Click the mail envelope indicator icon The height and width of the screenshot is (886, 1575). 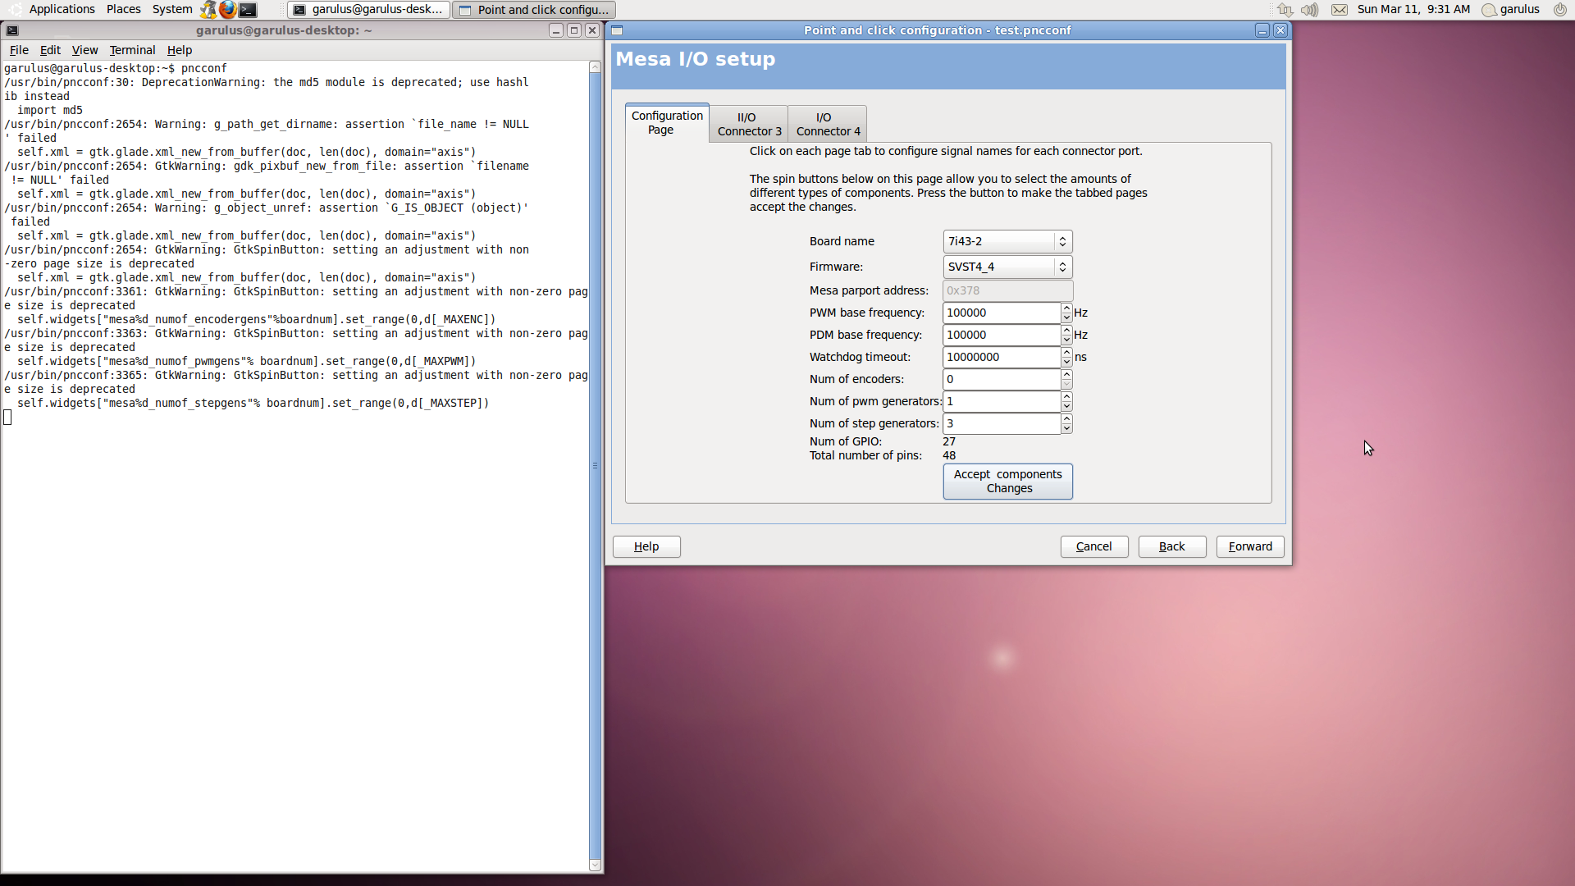click(x=1339, y=10)
